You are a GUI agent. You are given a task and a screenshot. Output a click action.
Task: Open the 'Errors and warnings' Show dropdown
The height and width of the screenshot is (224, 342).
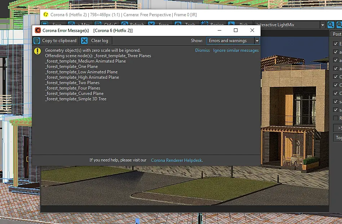point(233,41)
